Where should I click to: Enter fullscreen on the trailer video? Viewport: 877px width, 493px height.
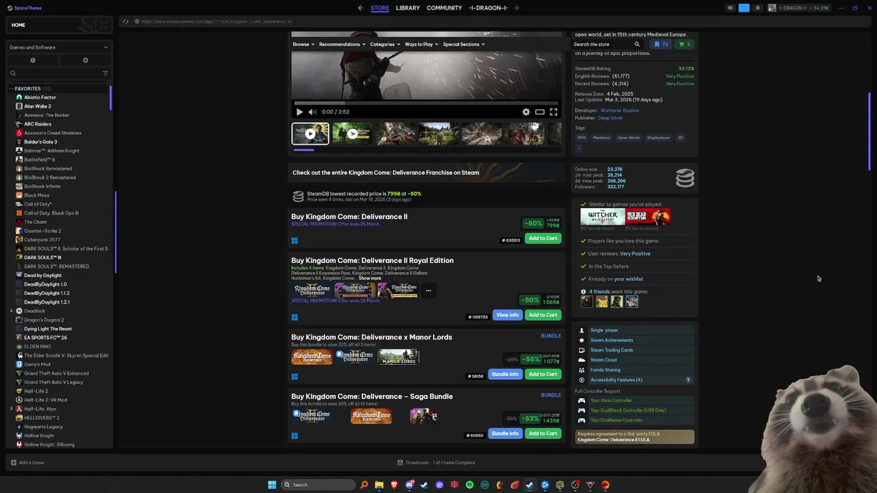(554, 112)
